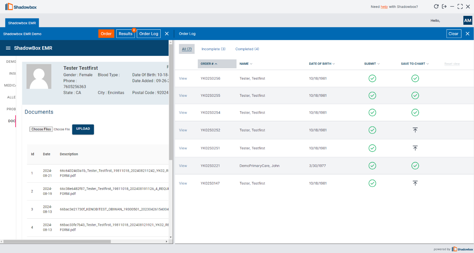The width and height of the screenshot is (474, 253).
Task: Sort by the SUBMIT column header
Action: click(372, 64)
